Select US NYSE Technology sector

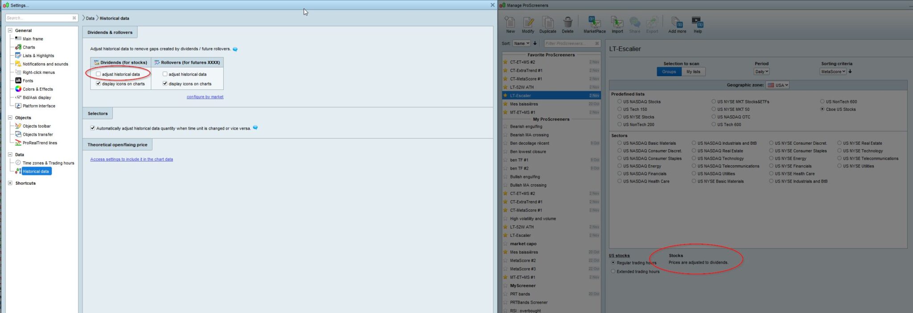[x=839, y=151]
